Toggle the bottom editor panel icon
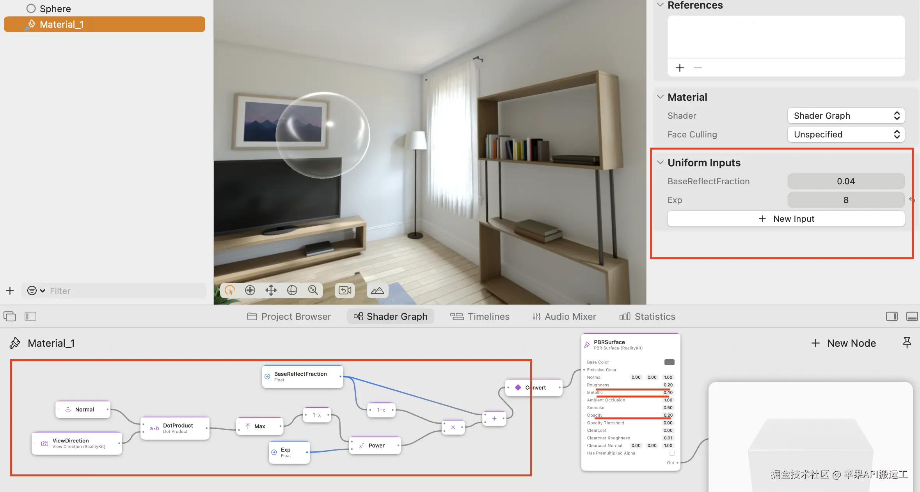 [x=912, y=316]
